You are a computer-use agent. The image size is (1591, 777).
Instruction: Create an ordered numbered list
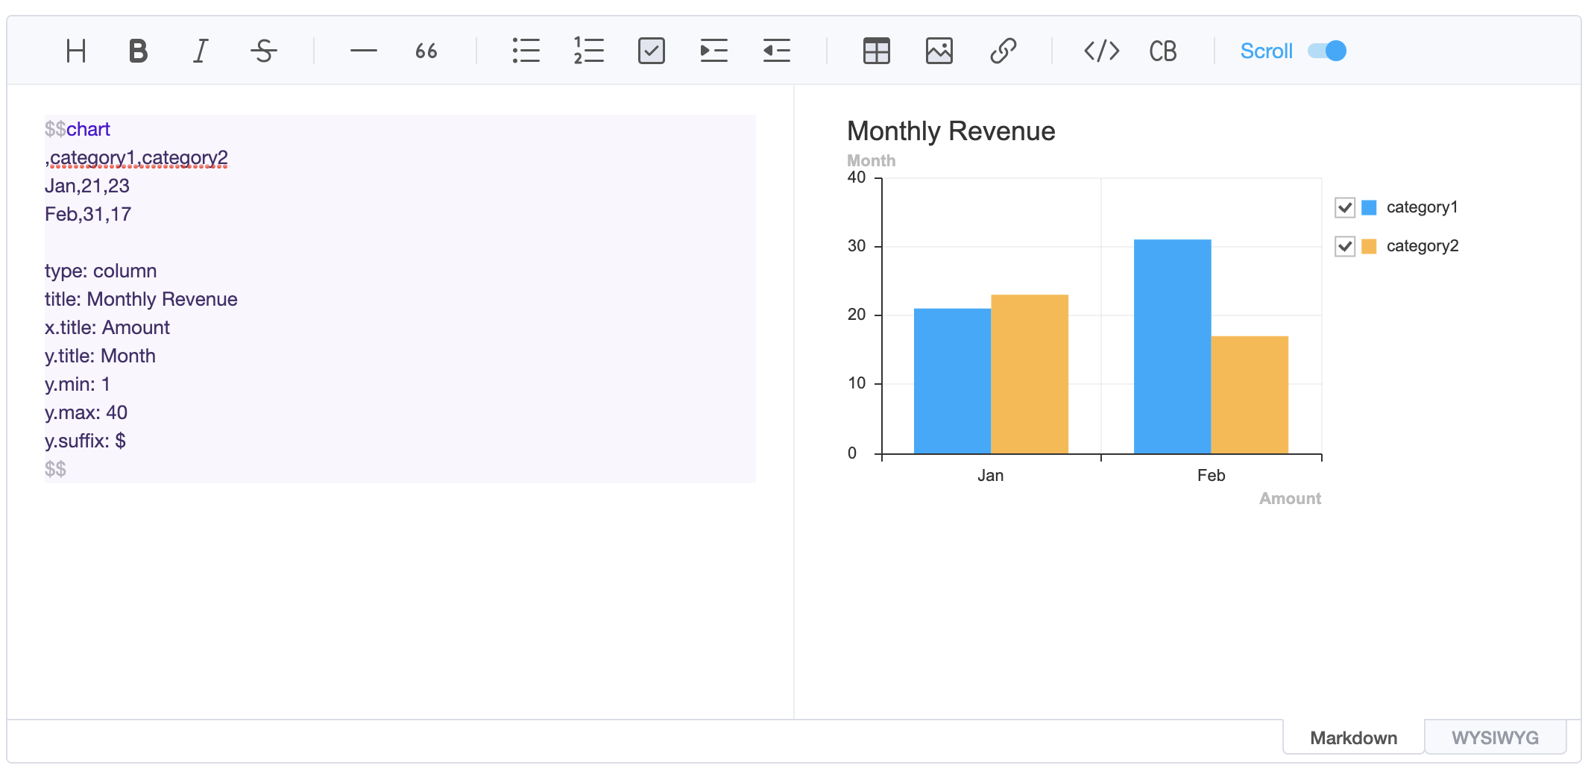coord(588,51)
